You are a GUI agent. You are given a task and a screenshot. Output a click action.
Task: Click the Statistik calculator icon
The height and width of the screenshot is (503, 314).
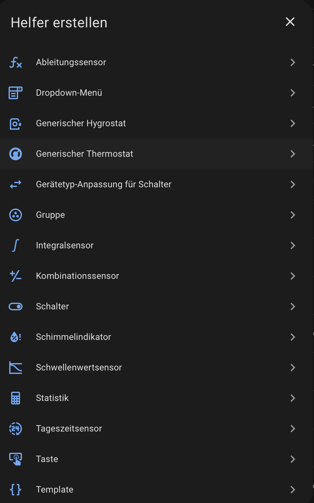tap(16, 398)
